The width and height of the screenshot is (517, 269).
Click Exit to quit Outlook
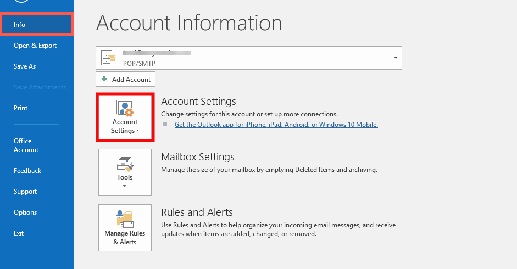[19, 233]
